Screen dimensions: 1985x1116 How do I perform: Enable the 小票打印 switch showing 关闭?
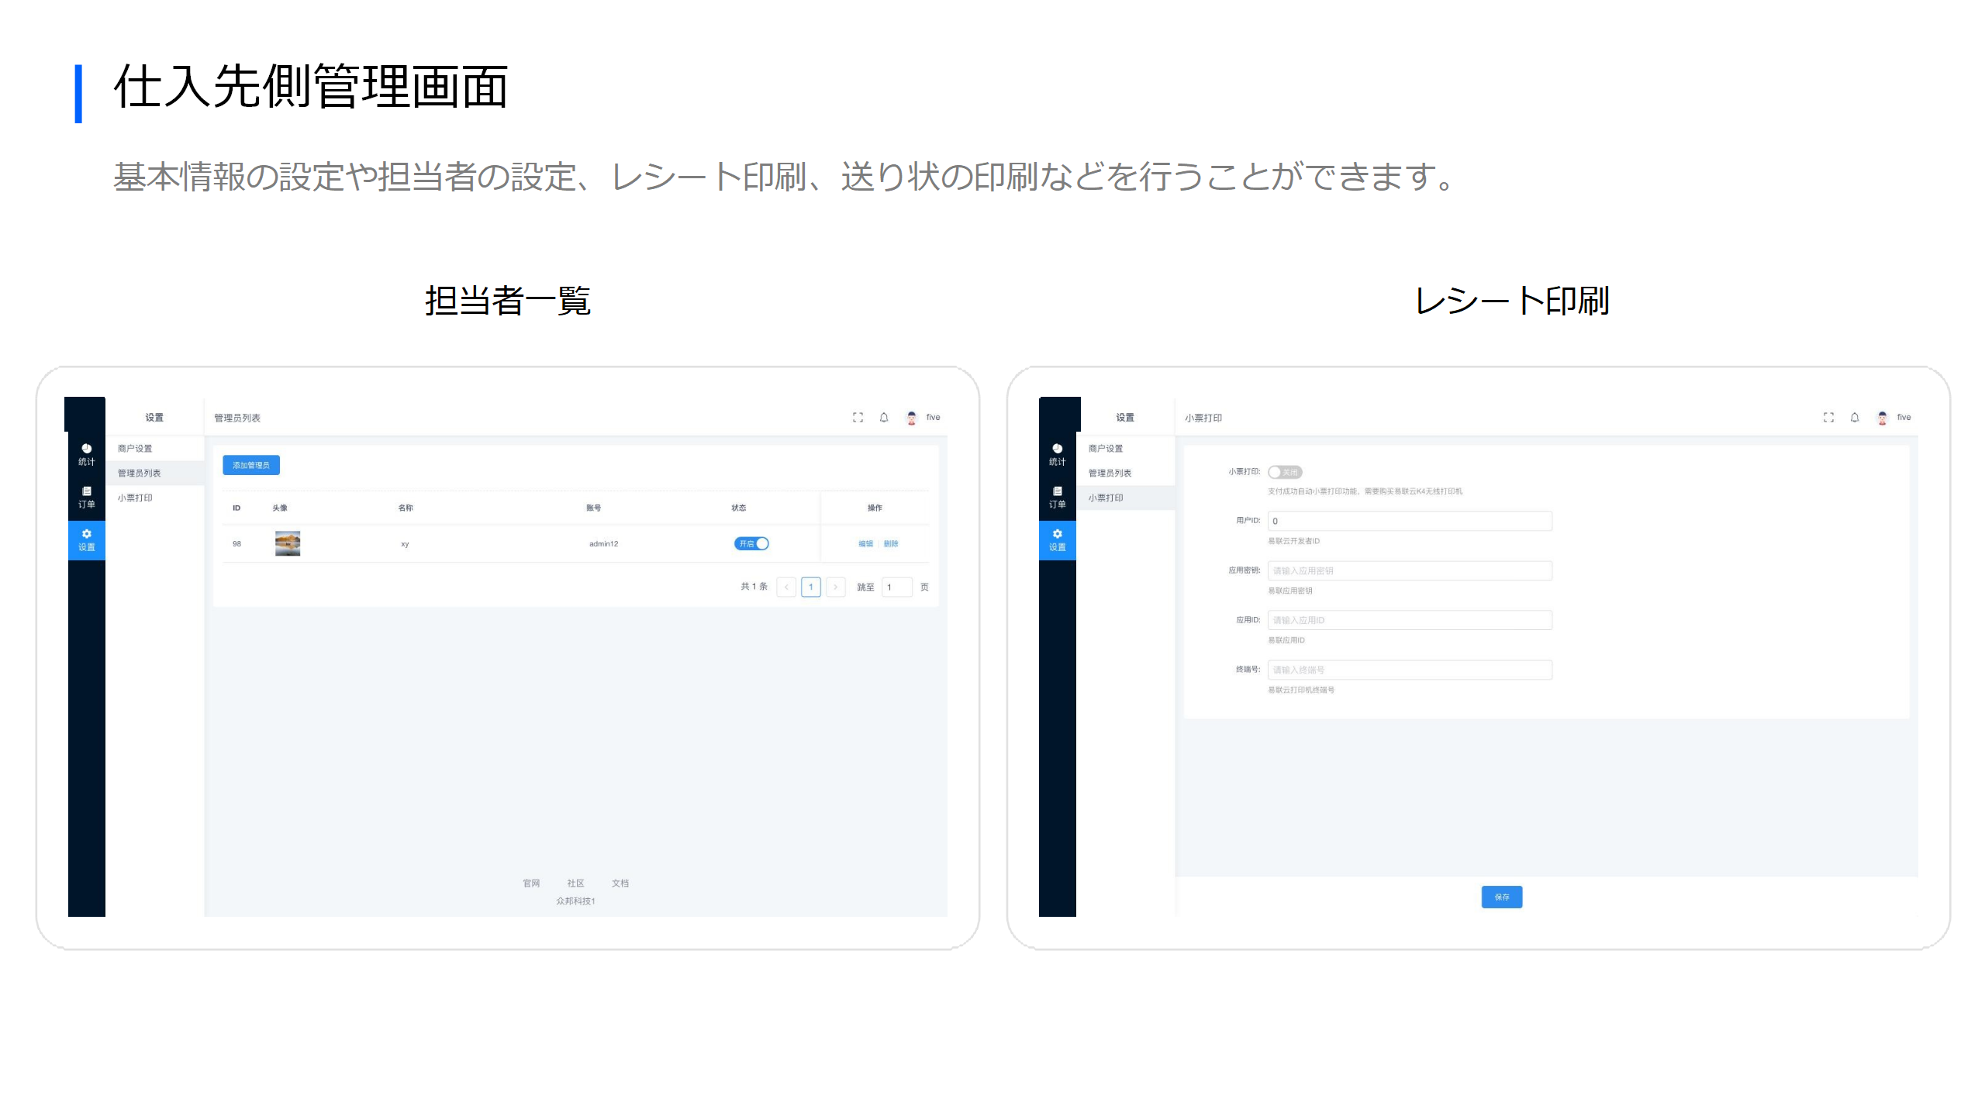1284,472
